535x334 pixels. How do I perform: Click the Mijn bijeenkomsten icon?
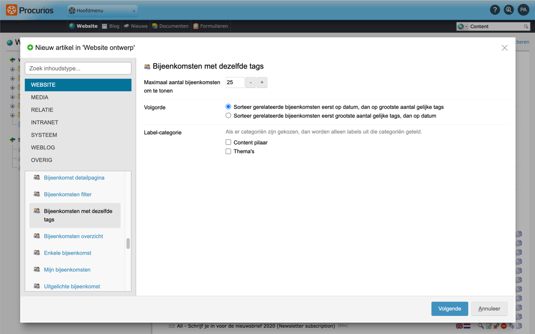coord(37,269)
